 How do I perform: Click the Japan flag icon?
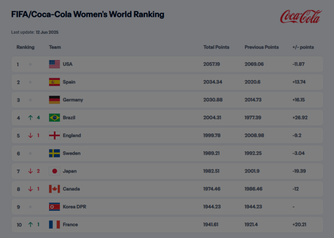[54, 171]
